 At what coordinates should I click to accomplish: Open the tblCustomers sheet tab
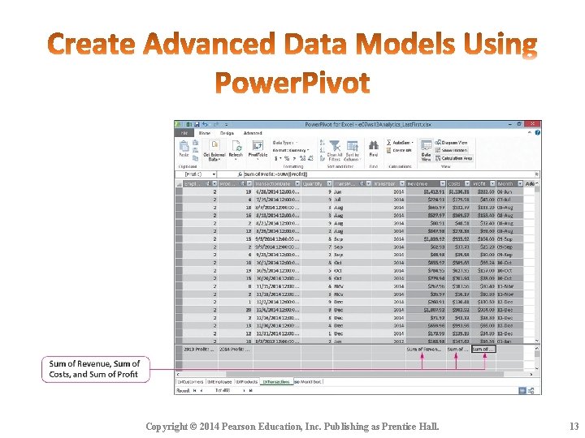tap(190, 382)
